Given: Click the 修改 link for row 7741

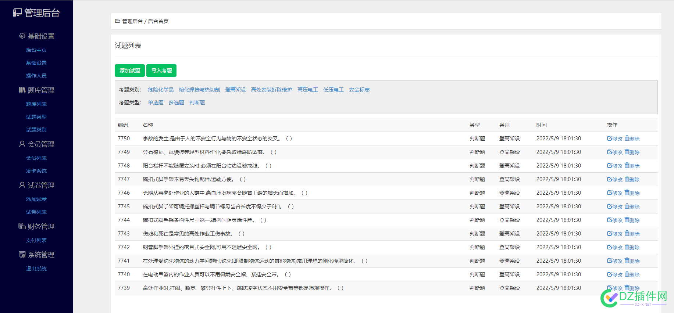Looking at the screenshot, I should [x=617, y=261].
